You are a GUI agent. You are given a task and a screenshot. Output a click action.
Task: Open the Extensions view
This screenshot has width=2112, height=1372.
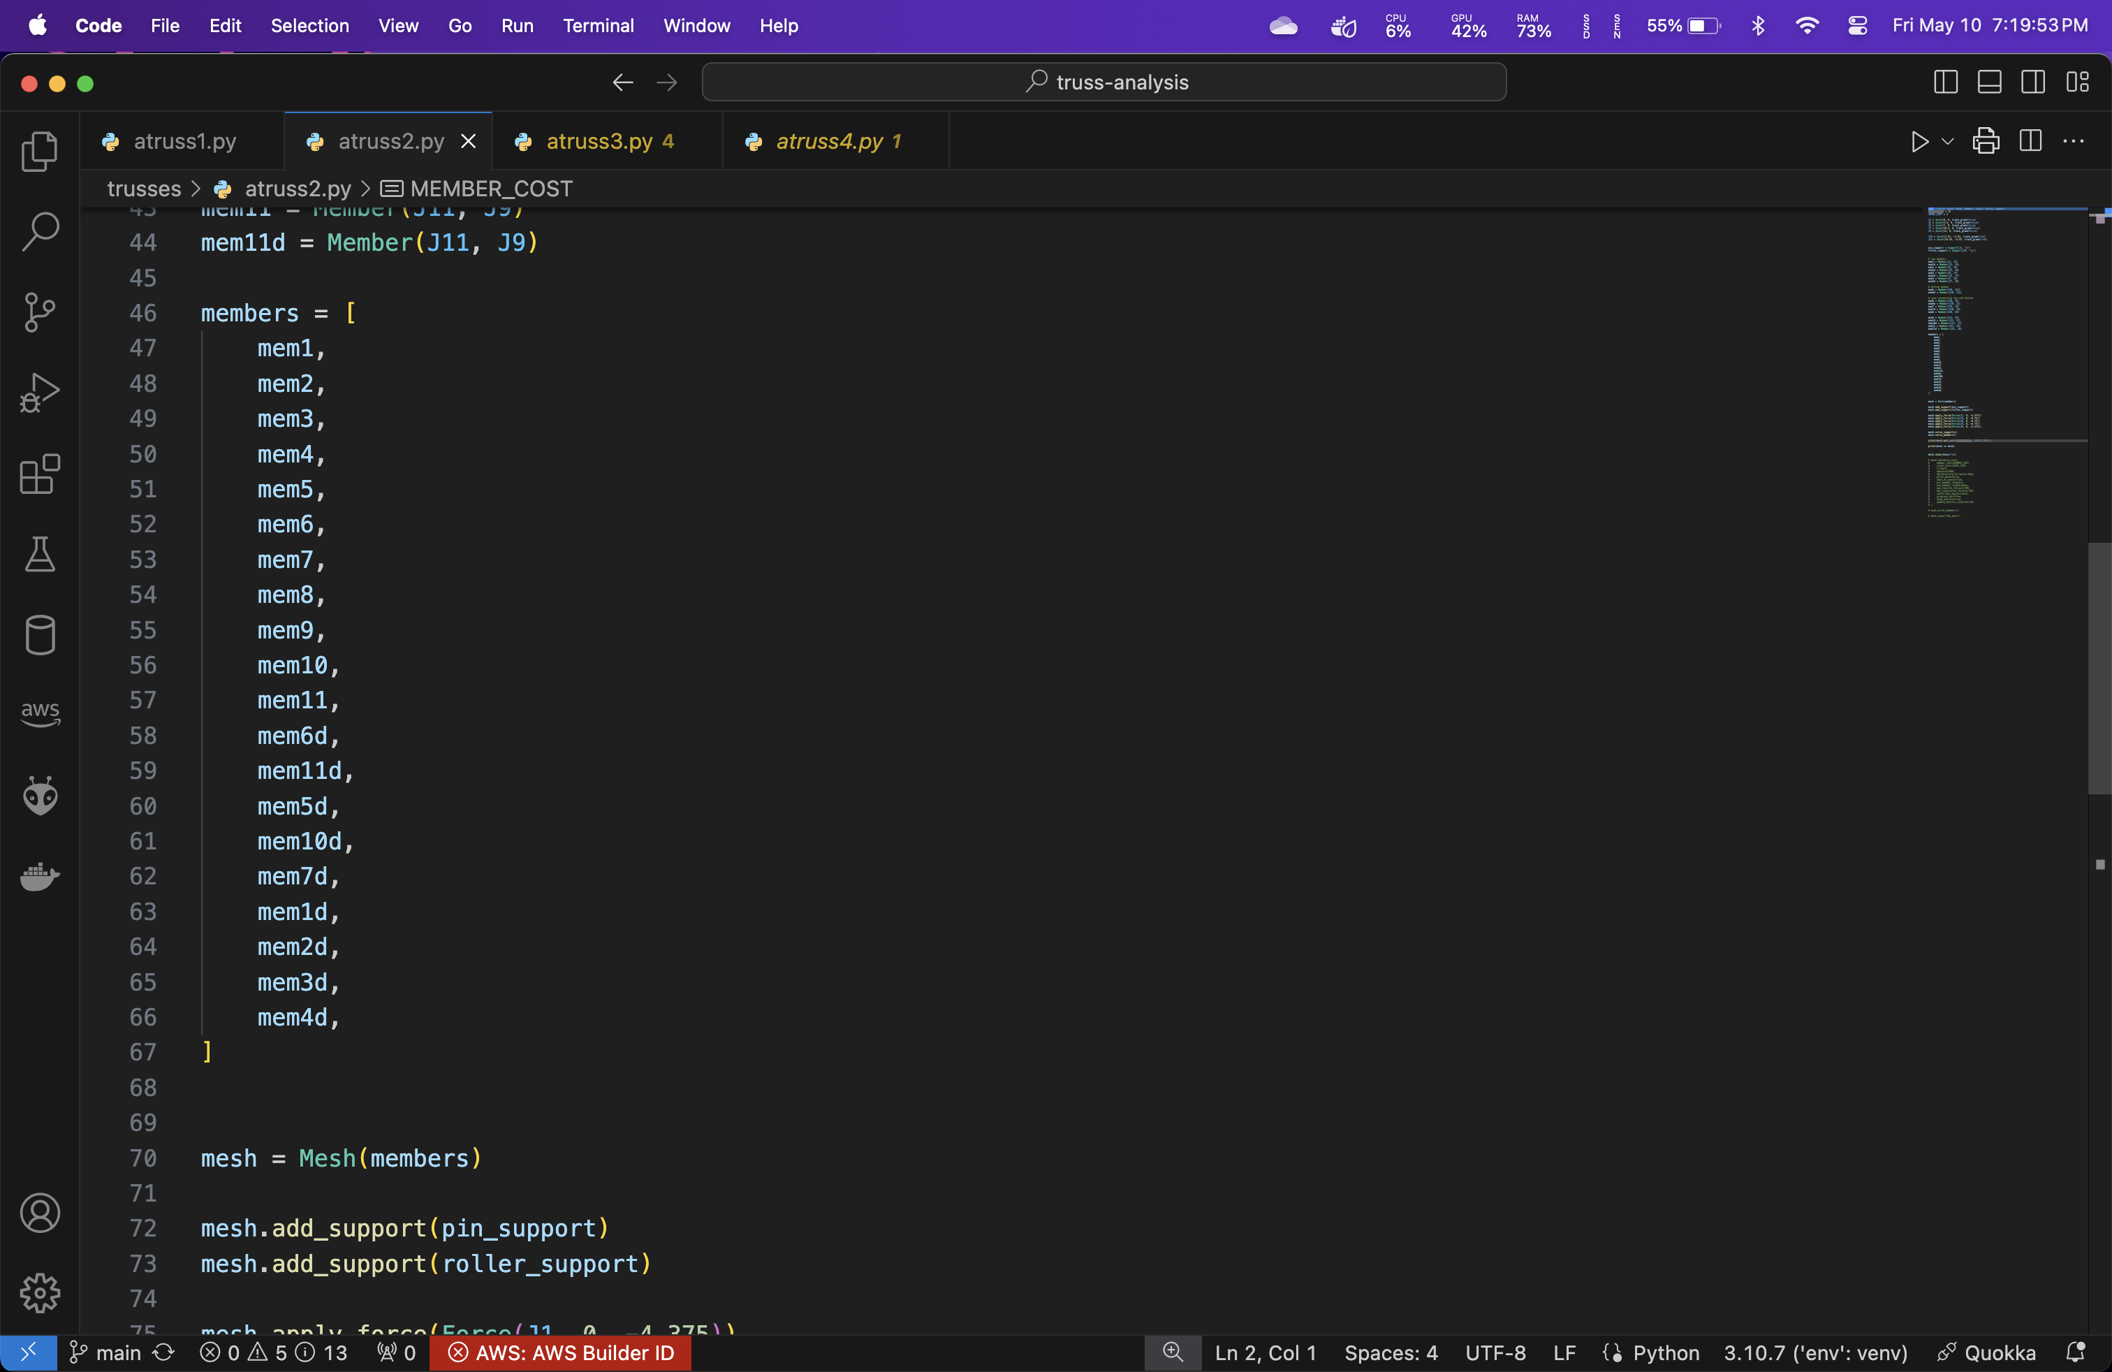coord(40,474)
